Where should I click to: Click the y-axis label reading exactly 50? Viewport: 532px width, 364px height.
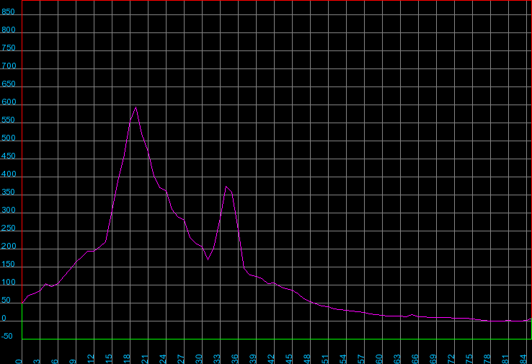6,300
